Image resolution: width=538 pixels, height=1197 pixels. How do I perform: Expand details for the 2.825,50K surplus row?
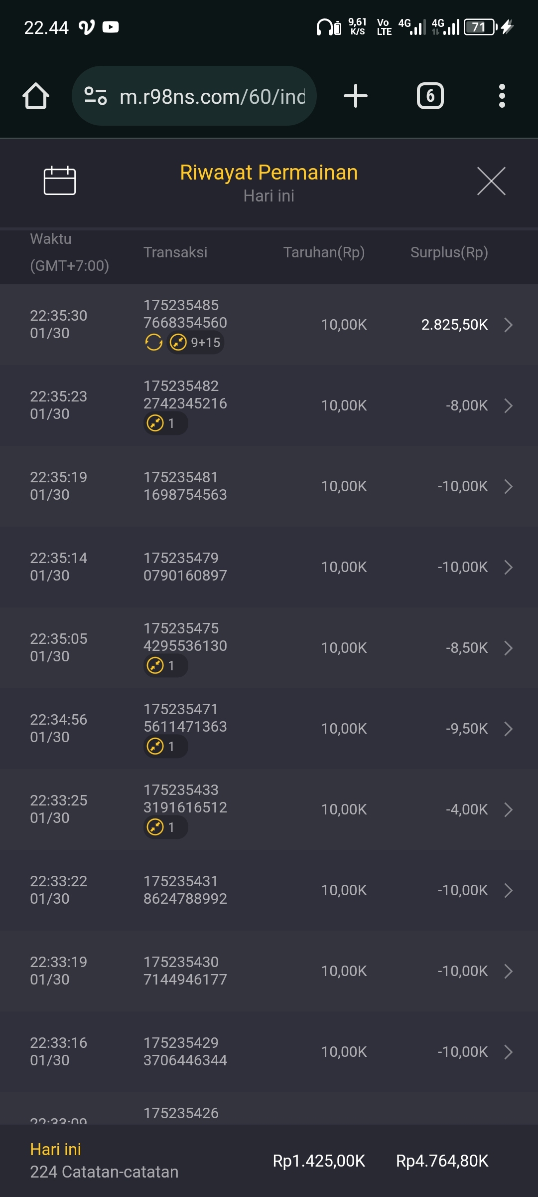tap(508, 325)
